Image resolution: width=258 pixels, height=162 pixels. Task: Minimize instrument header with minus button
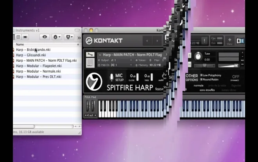pos(242,57)
